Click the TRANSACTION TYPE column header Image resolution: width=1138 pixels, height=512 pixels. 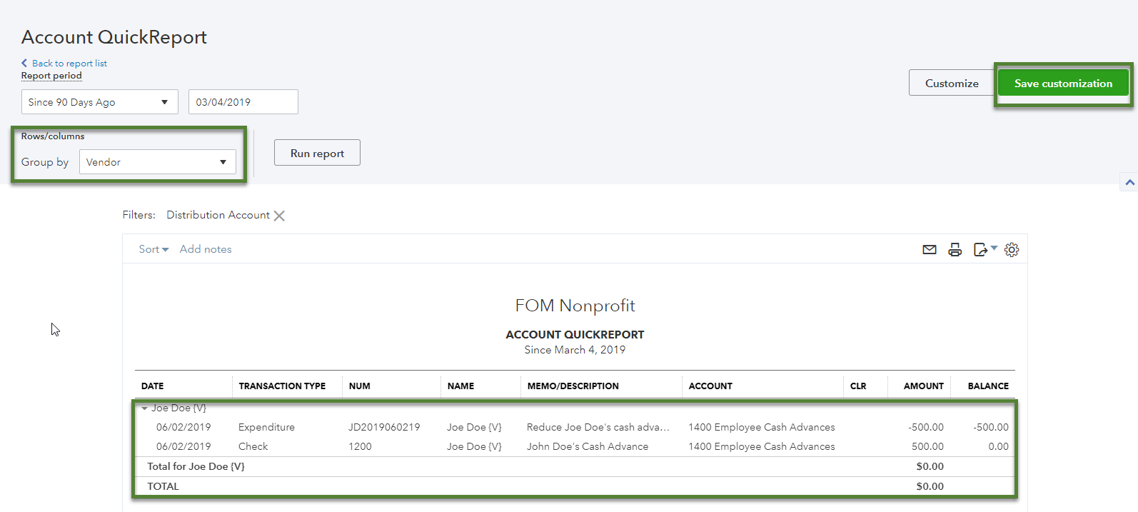[282, 386]
